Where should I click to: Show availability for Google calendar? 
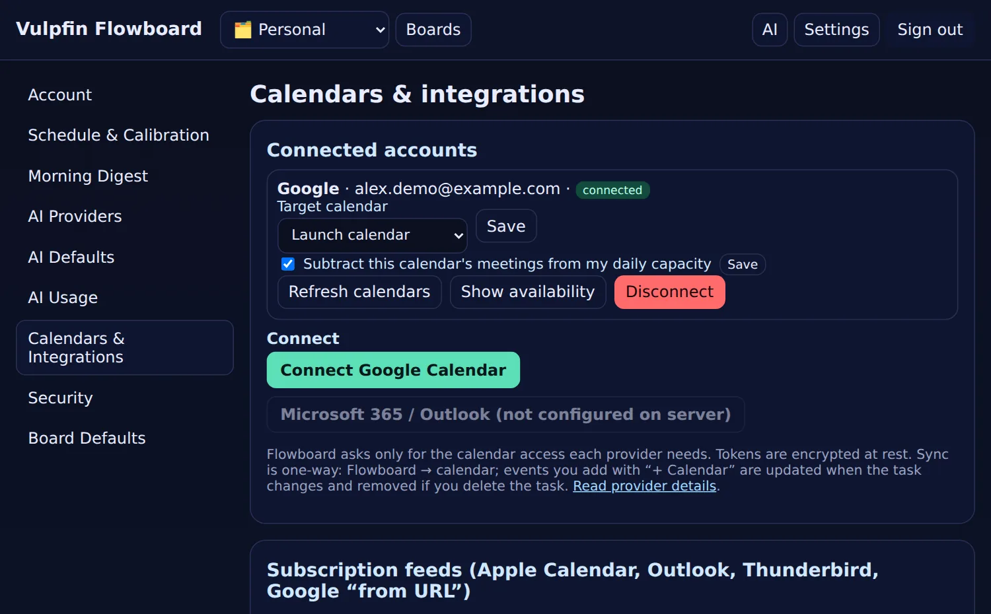528,292
